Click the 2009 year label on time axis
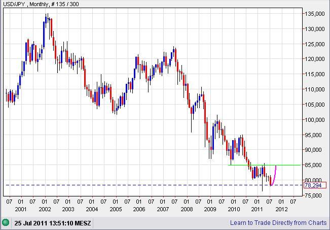Viewport: 330px width, 230px height. tap(210, 209)
